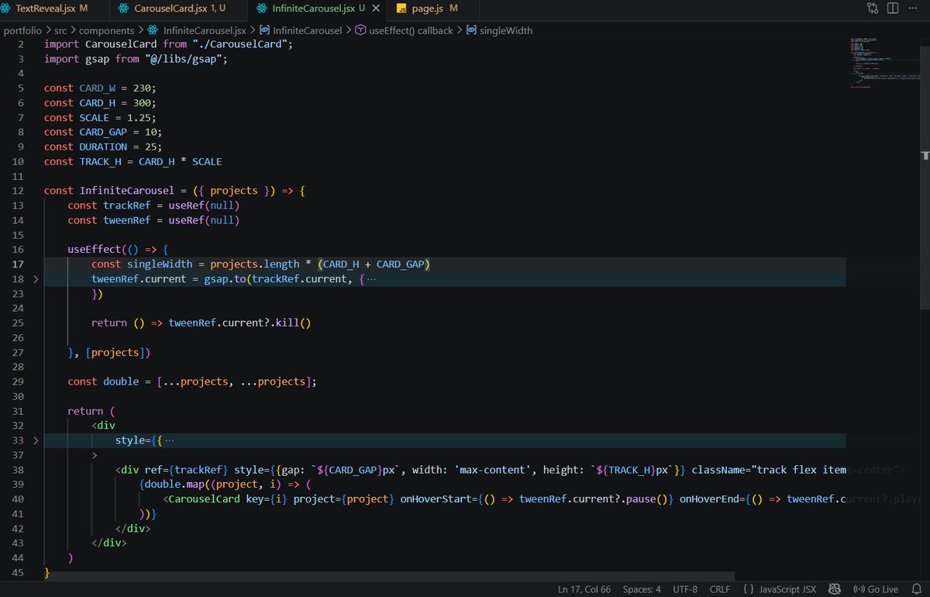Select language mode JavaScript JSX
This screenshot has height=597, width=930.
787,589
